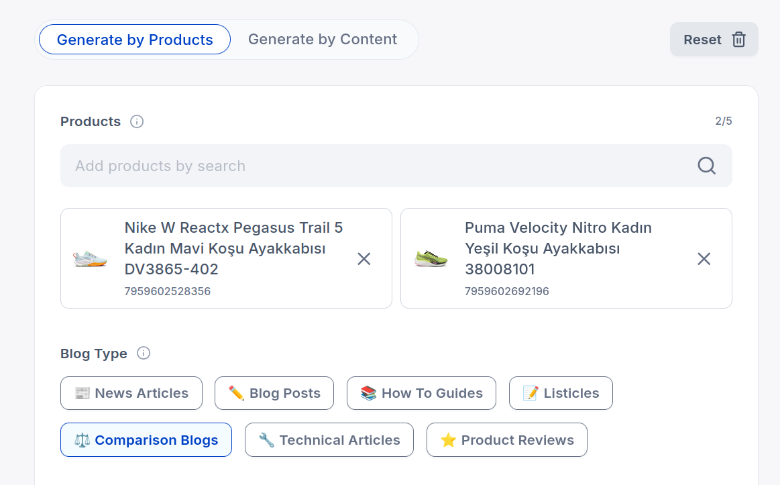The height and width of the screenshot is (485, 780).
Task: Click Nike W Reactx Pegasus Trail 5 title
Action: [x=234, y=248]
